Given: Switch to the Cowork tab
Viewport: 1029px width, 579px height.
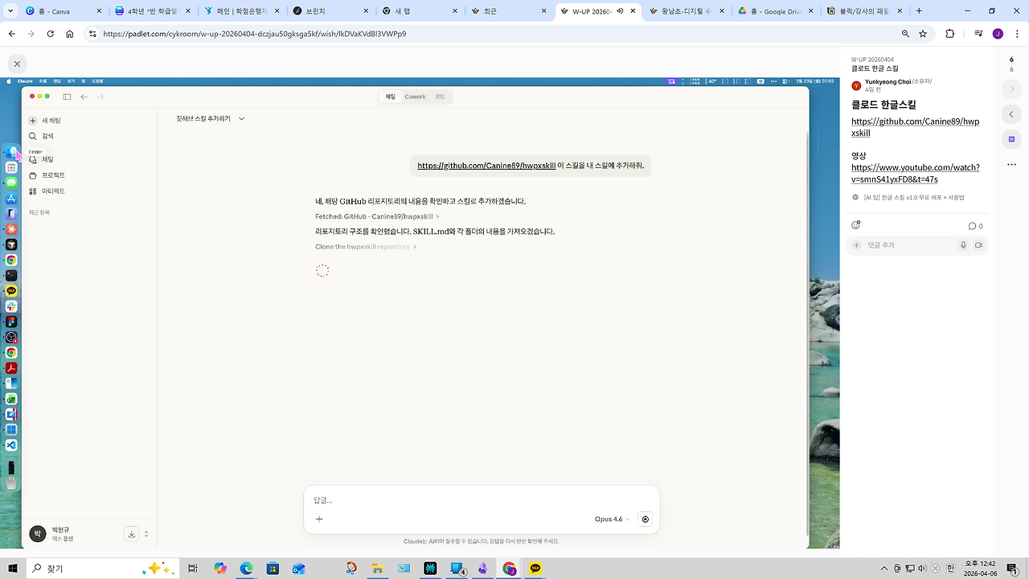Looking at the screenshot, I should (x=415, y=96).
